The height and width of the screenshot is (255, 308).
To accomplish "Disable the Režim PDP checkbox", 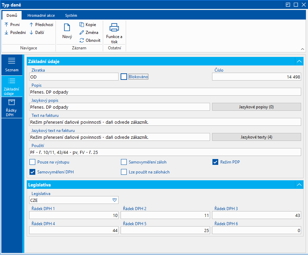I will point(215,162).
